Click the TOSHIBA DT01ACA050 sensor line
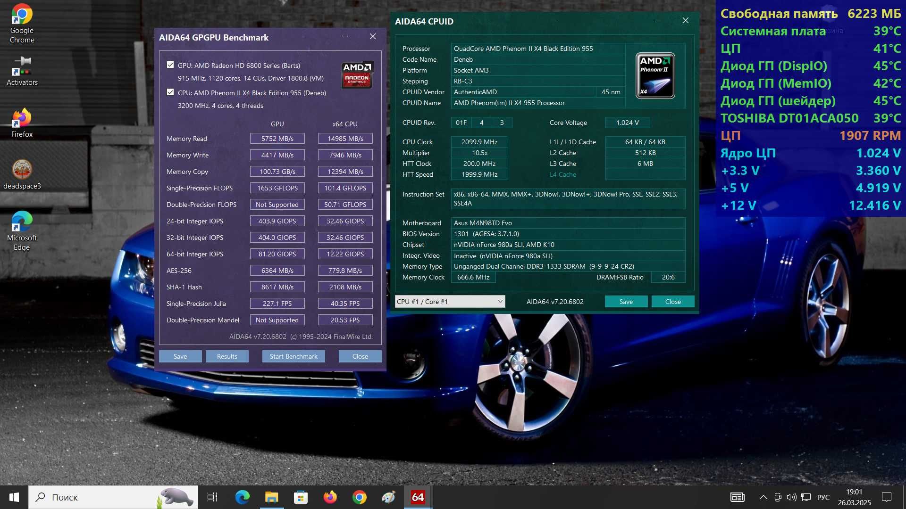906x509 pixels. tap(811, 118)
